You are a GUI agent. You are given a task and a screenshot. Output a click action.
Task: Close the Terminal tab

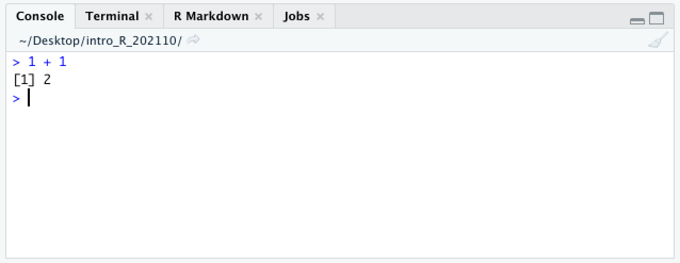click(x=149, y=17)
